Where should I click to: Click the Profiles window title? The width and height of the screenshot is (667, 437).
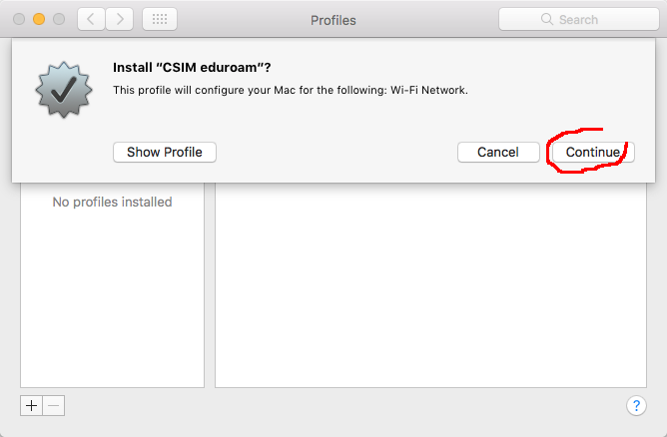tap(333, 20)
